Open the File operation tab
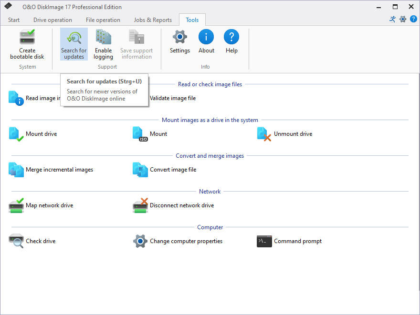This screenshot has width=420, height=315. coord(103,20)
